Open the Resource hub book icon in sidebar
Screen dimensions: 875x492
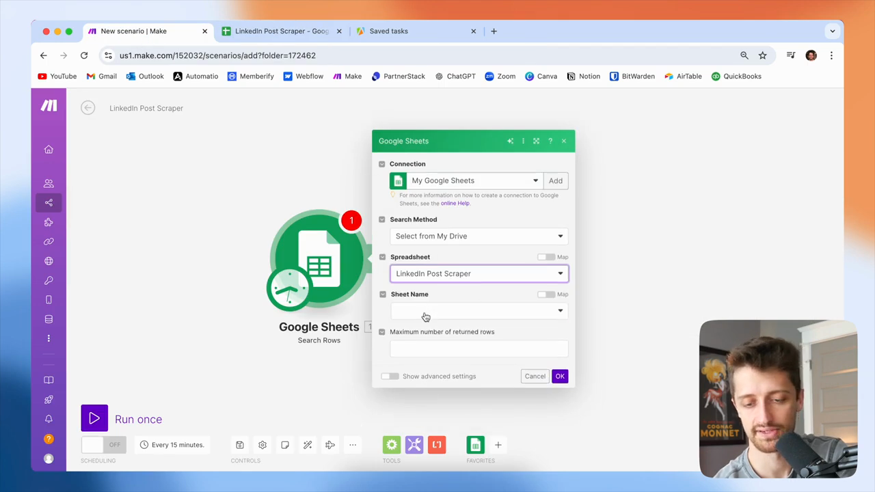coord(49,380)
